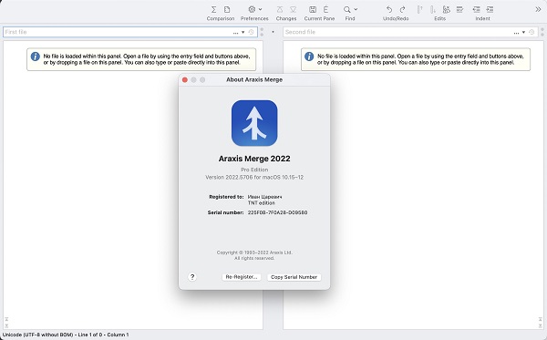The height and width of the screenshot is (340, 547).
Task: Click the left panel info icon
Action: [36, 57]
